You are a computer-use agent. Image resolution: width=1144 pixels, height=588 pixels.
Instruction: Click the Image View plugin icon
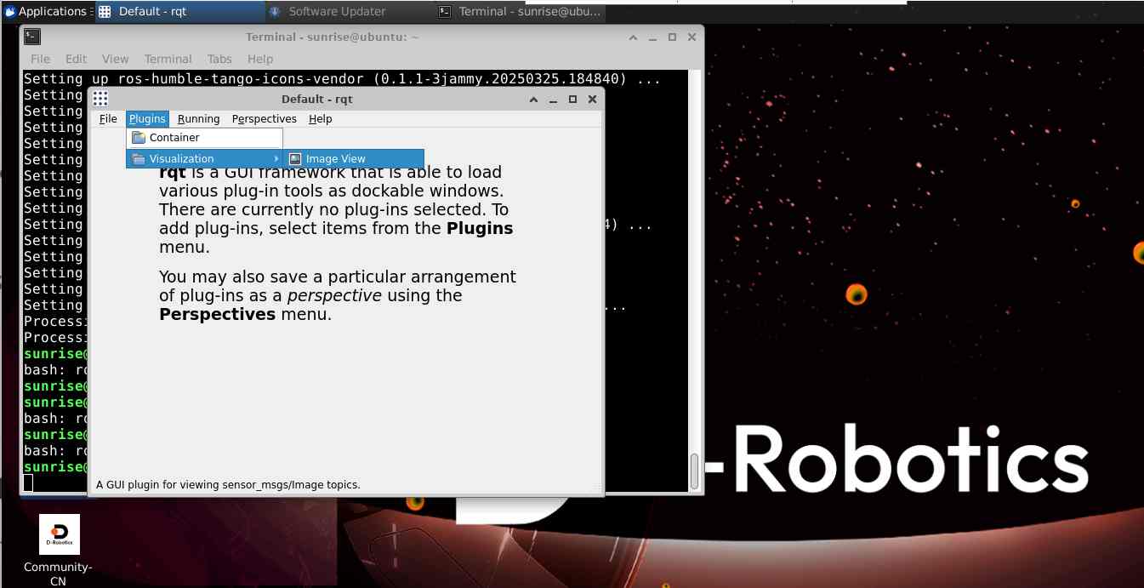(295, 159)
